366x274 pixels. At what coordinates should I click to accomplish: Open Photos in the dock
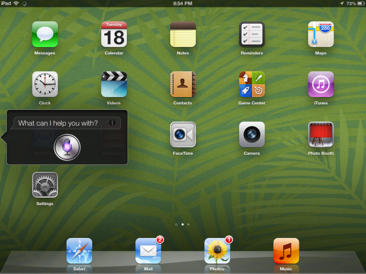pos(217,251)
